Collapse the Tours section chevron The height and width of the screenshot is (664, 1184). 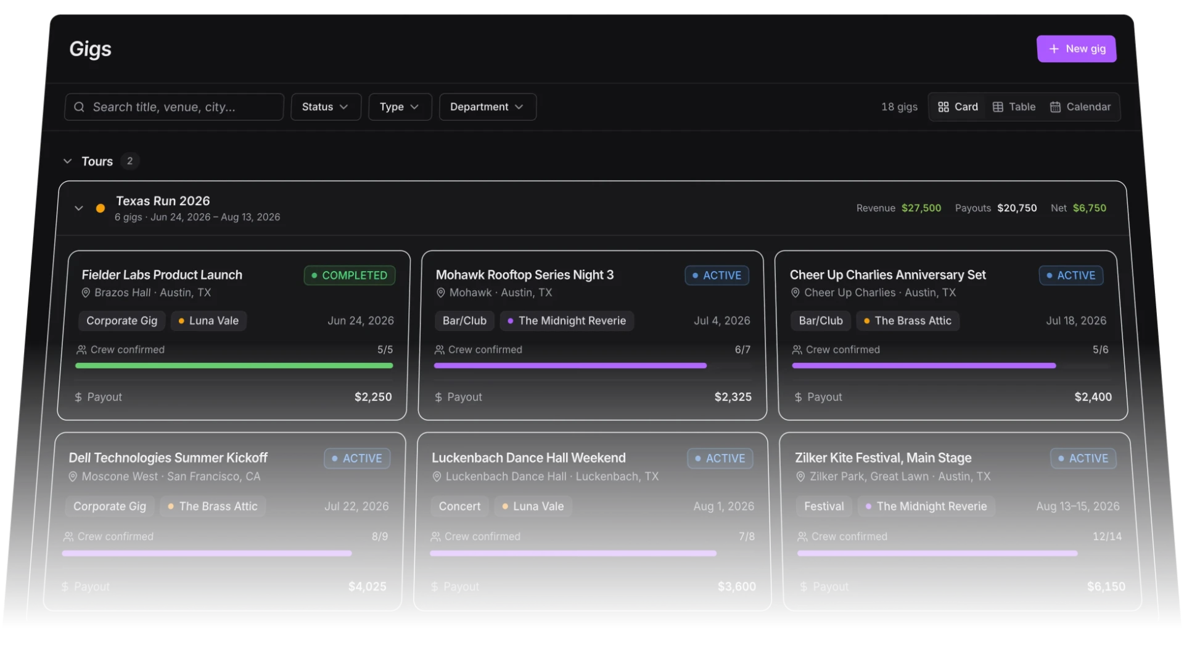pos(67,161)
